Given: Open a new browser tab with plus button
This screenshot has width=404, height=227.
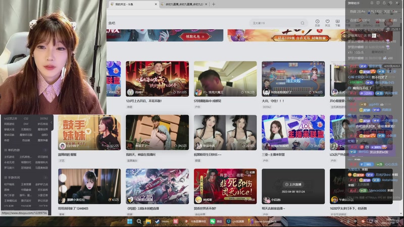Looking at the screenshot, I should pos(214,4).
